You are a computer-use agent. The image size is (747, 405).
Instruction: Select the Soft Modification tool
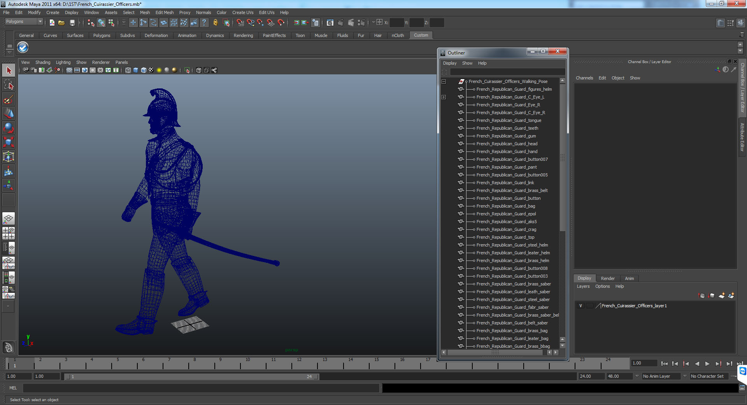pyautogui.click(x=9, y=171)
